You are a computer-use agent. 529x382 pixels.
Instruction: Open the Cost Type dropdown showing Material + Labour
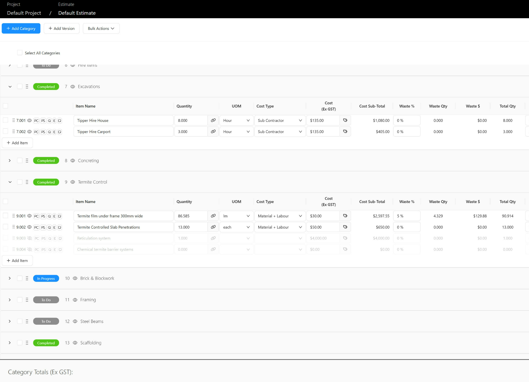279,216
